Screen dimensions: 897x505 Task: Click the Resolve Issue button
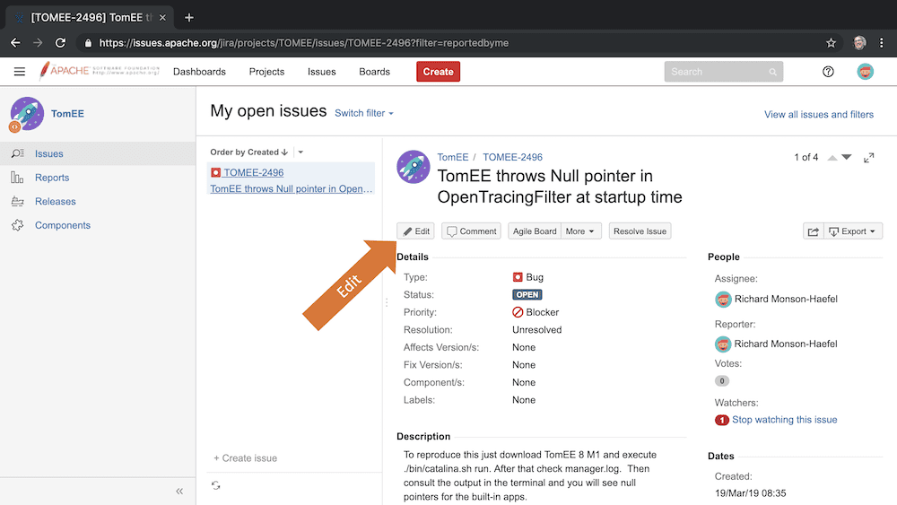point(640,231)
